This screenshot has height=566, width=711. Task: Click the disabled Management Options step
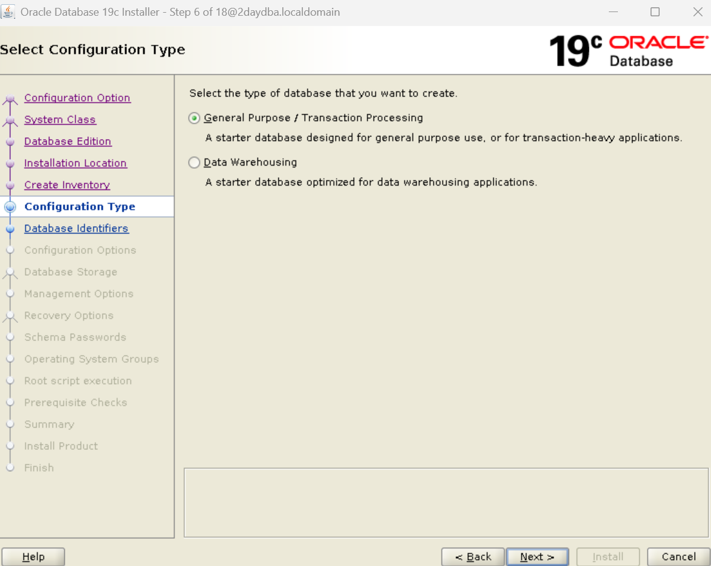(x=79, y=293)
